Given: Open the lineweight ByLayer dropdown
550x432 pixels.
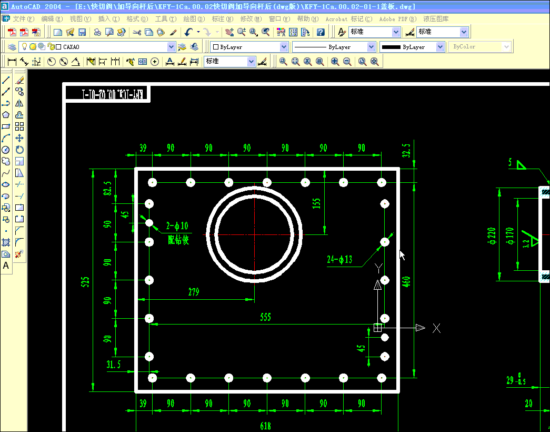Looking at the screenshot, I should point(440,47).
